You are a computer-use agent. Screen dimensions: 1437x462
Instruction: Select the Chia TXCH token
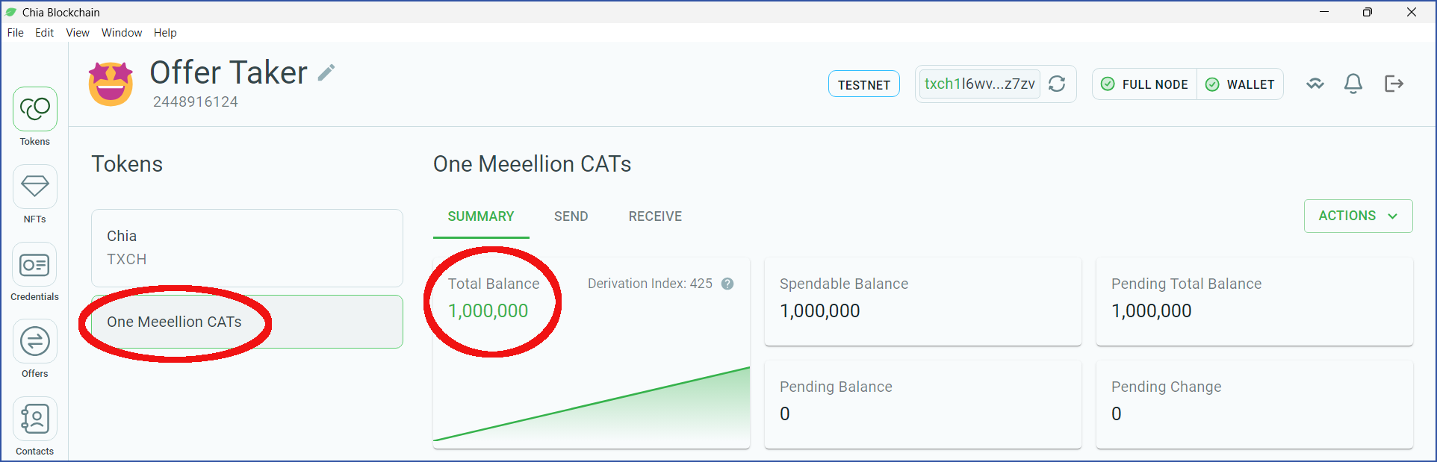coord(247,248)
